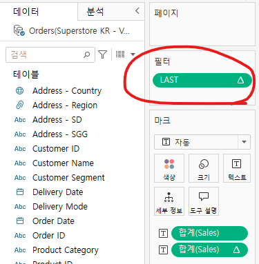The height and width of the screenshot is (264, 259).
Task: Click the 도구 설명 tooltip card
Action: coord(204,201)
